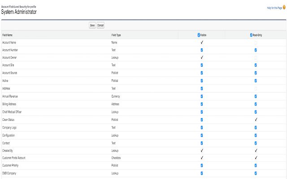Viewport: 287px width, 179px height.
Task: Select the Annual Revenue field label
Action: 10,96
